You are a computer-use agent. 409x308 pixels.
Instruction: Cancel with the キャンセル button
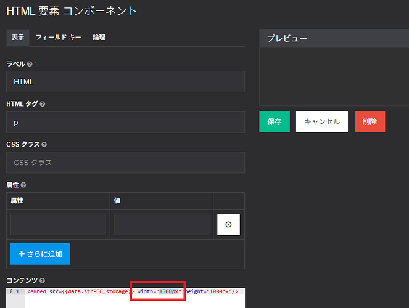(322, 121)
